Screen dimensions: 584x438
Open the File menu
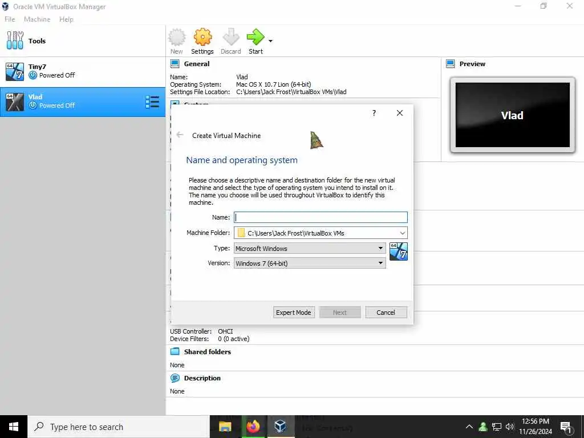(x=10, y=19)
